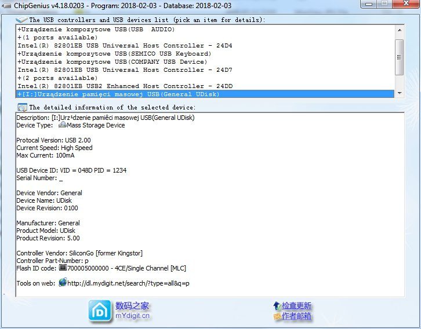The height and width of the screenshot is (329, 421).
Task: Click the VID = 048D PID = 1234 line
Action: (x=71, y=170)
